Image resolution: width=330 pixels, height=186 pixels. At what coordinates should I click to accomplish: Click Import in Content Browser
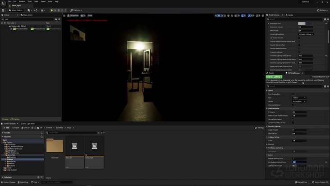tap(16, 128)
